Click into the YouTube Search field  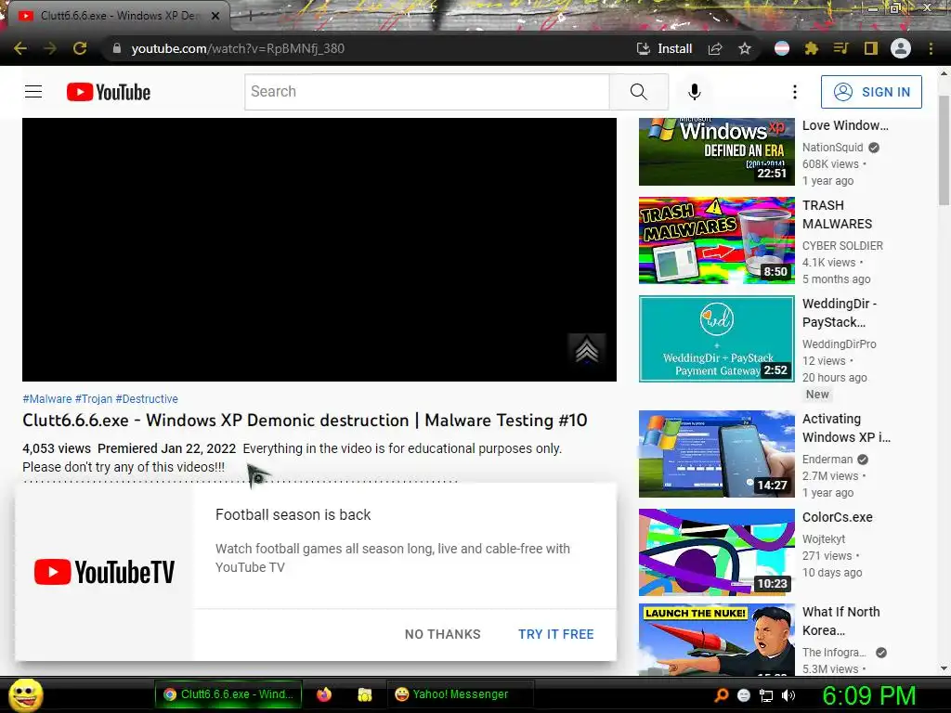[427, 92]
